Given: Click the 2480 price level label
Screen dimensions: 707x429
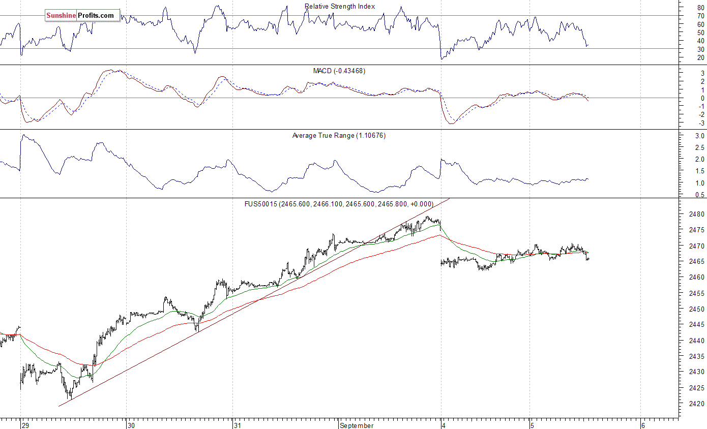Looking at the screenshot, I should (697, 214).
